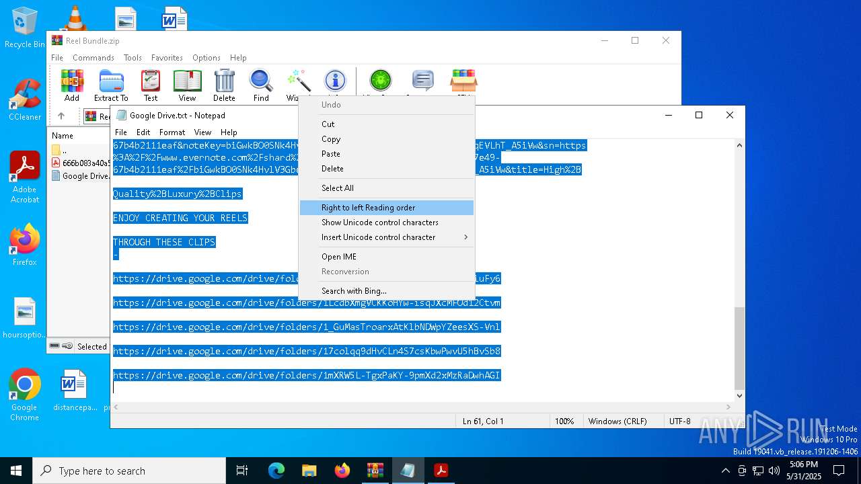Viewport: 861px width, 484px height.
Task: Click Notepad scroll up arrow
Action: [x=740, y=145]
